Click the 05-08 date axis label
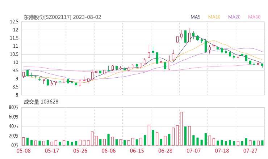This screenshot has height=159, width=268. click(24, 151)
